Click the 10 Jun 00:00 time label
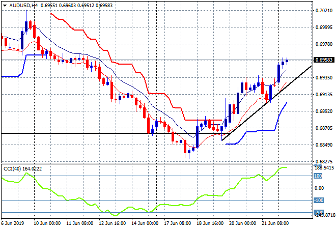The width and height of the screenshot is (336, 229). click(47, 223)
